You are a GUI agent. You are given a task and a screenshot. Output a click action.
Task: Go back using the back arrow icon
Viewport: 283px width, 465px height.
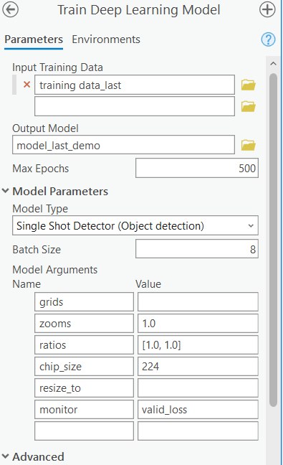pos(10,9)
